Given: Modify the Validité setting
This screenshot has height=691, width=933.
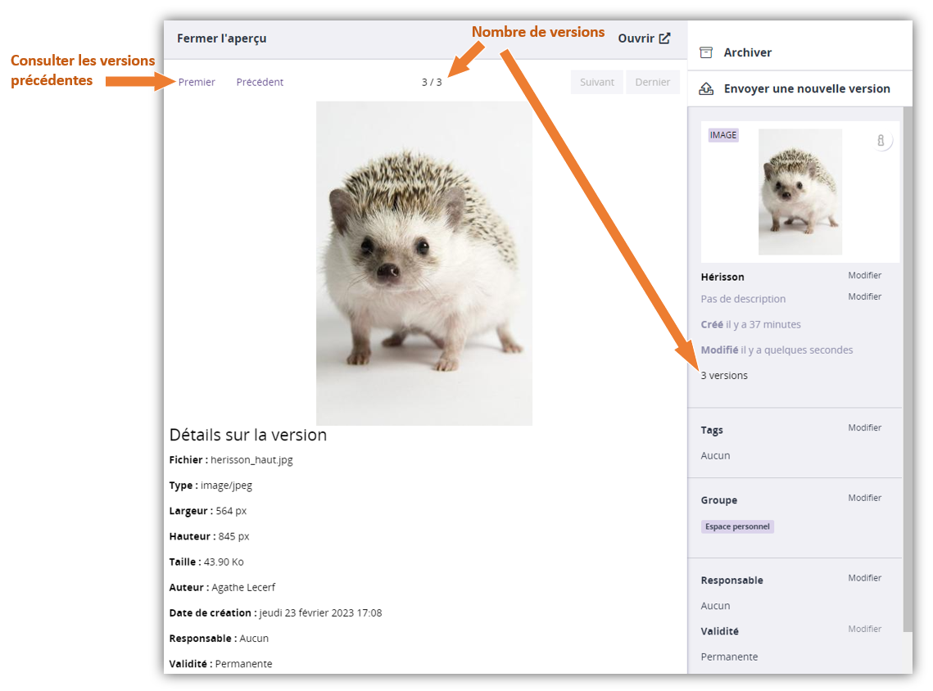Looking at the screenshot, I should pyautogui.click(x=864, y=629).
